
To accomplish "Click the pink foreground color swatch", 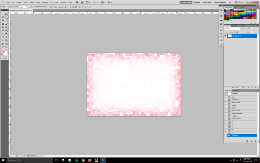I will pyautogui.click(x=4, y=51).
